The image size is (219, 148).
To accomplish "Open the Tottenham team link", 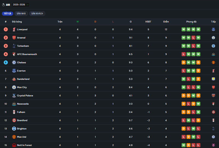I will [23, 46].
